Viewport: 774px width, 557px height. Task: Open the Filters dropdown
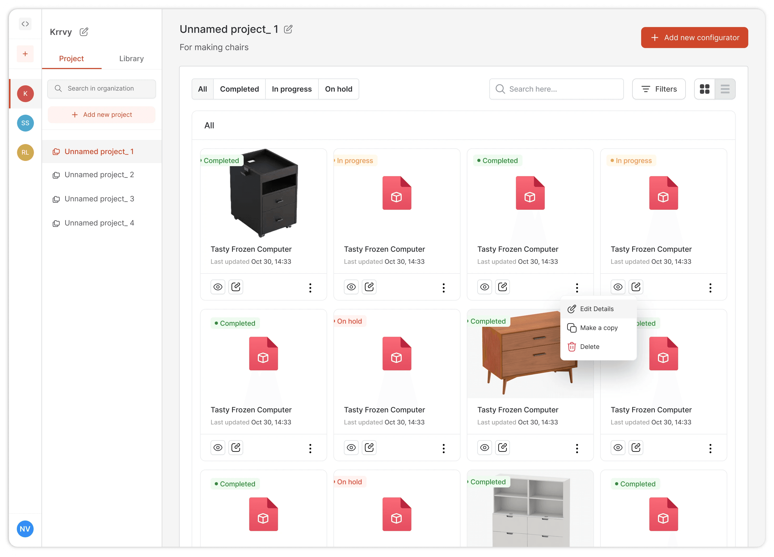pos(659,89)
